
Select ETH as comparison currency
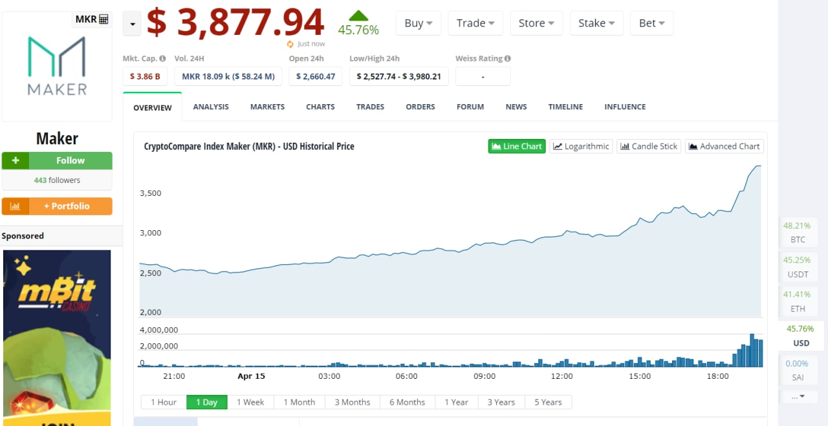tap(798, 301)
